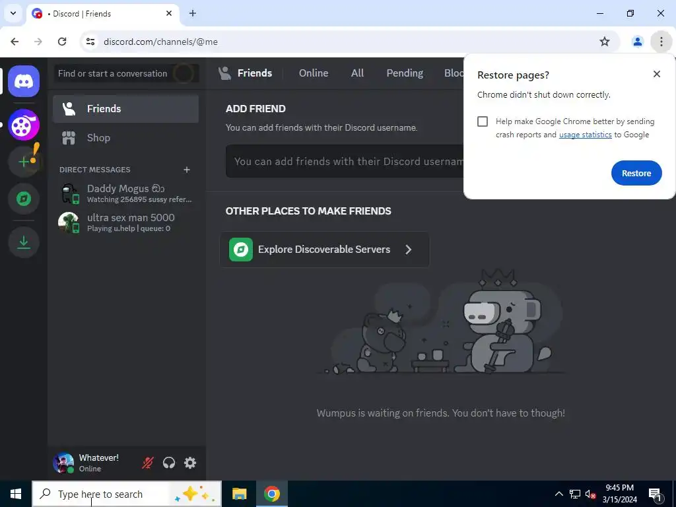Click the discord.com address bar URL
676x507 pixels.
coord(161,42)
